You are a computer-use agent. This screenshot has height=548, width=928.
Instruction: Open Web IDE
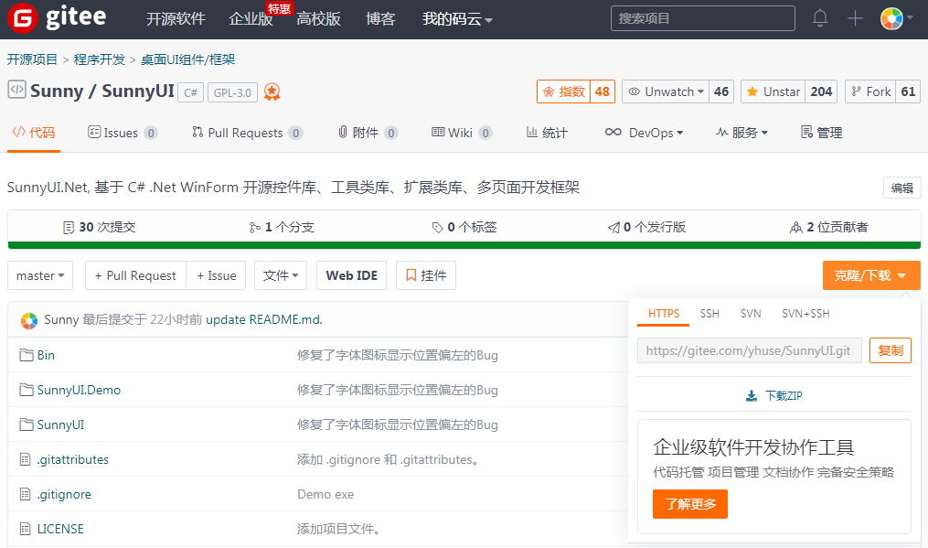coord(352,275)
